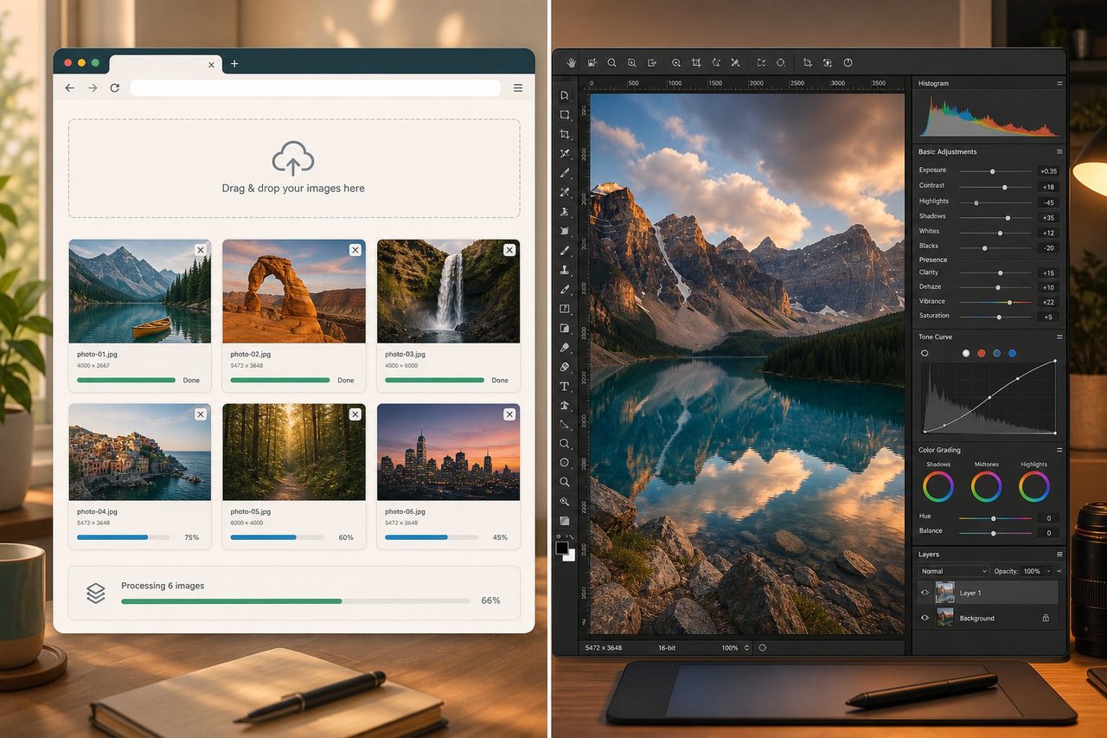1107x738 pixels.
Task: Click the Contrast value field +18
Action: 1048,187
